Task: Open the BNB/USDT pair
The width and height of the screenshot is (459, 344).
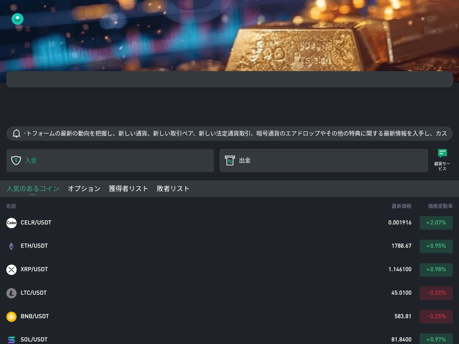Action: click(35, 316)
